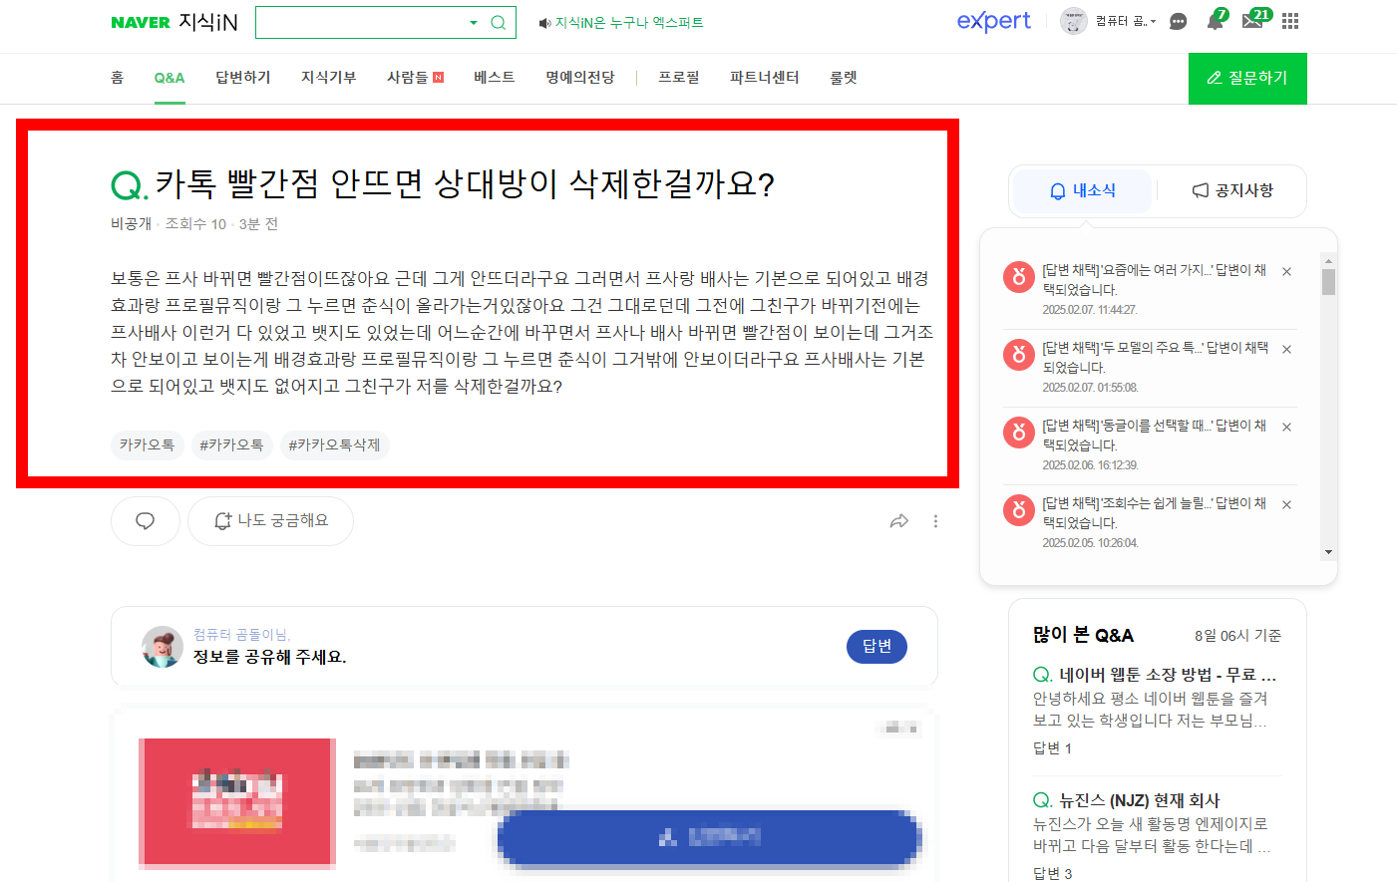Image resolution: width=1397 pixels, height=882 pixels.
Task: Click red icon beside '요즘에는 여러 가지' notification
Action: (x=1018, y=277)
